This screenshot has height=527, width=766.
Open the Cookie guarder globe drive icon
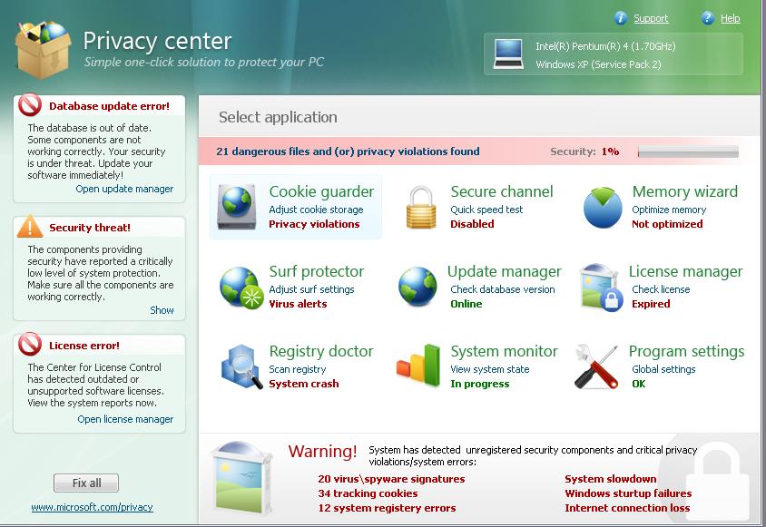click(237, 207)
